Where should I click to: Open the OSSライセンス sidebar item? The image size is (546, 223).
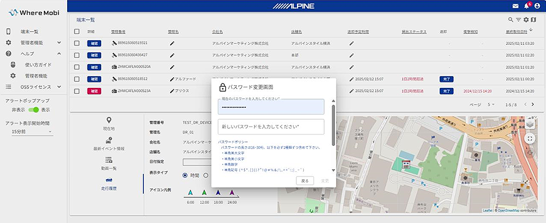coord(36,87)
